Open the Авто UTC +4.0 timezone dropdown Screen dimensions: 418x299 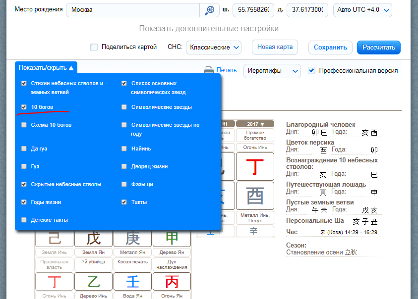[x=363, y=10]
